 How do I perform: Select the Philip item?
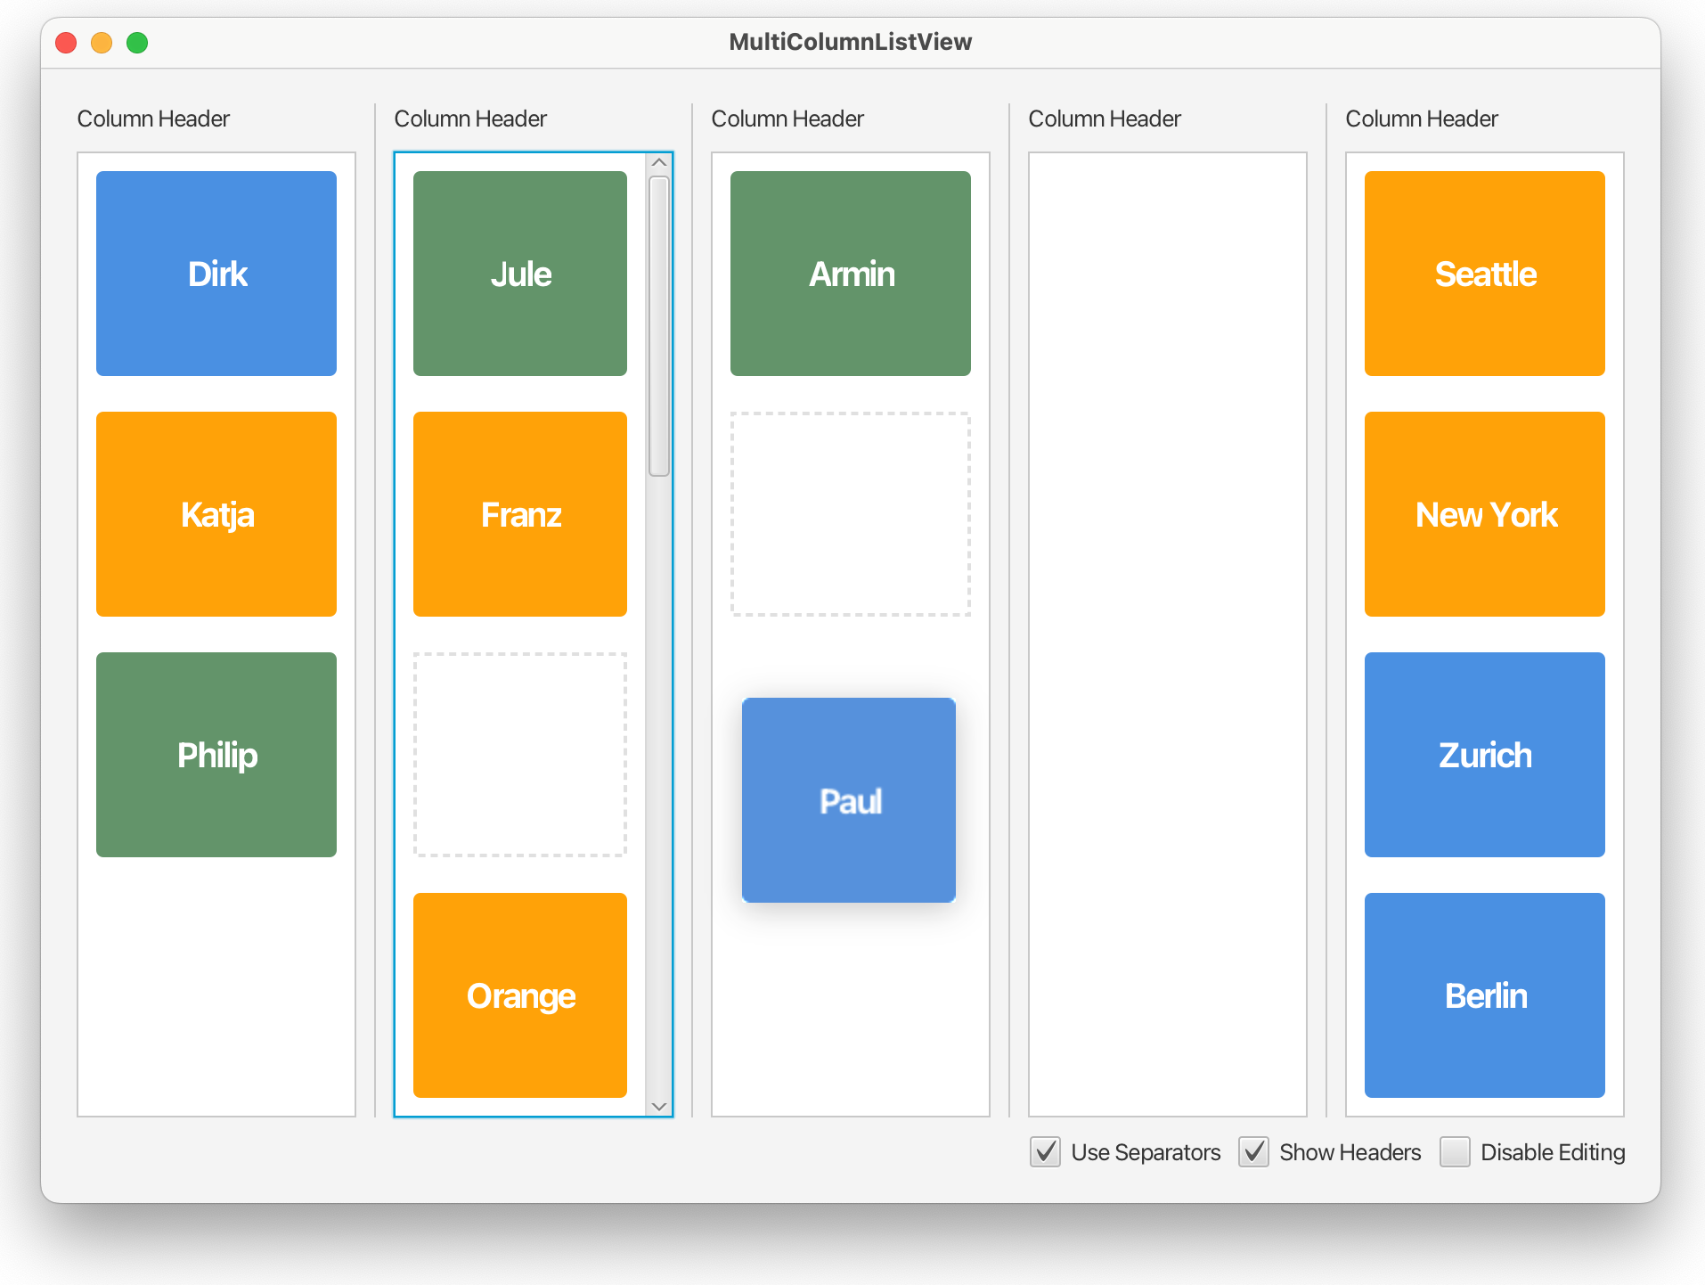click(216, 755)
